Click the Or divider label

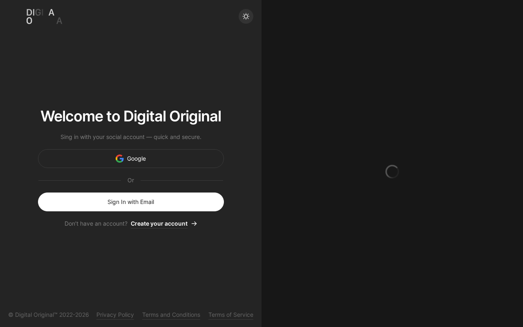[131, 180]
